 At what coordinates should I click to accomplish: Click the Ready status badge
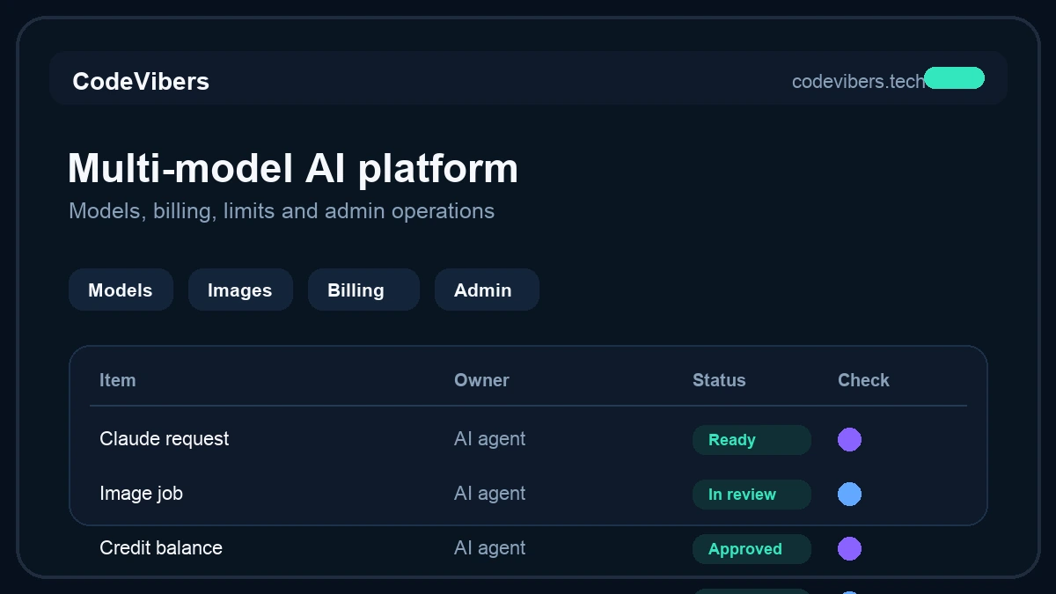pos(752,440)
